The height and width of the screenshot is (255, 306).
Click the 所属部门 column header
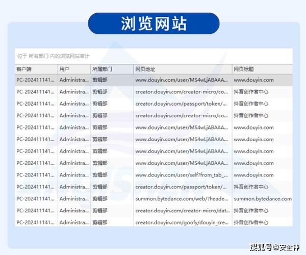tap(112, 69)
